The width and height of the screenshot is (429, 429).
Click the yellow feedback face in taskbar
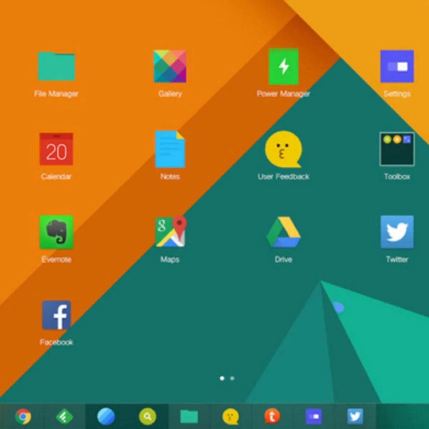tap(231, 416)
